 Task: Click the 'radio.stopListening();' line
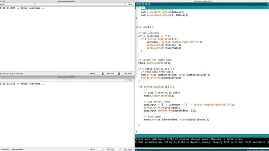[159, 96]
